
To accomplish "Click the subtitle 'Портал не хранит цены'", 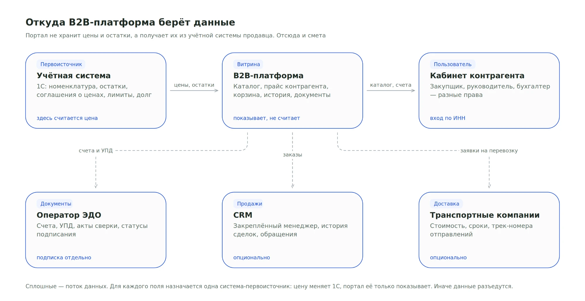I will [175, 36].
